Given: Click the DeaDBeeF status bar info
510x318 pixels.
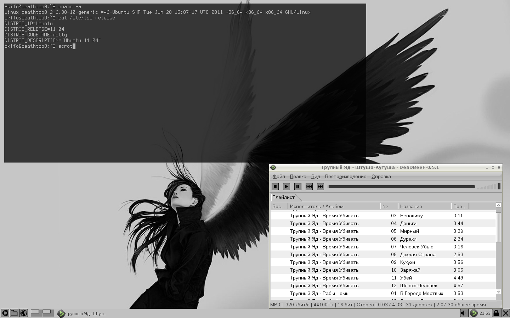Looking at the screenshot, I should [378, 305].
